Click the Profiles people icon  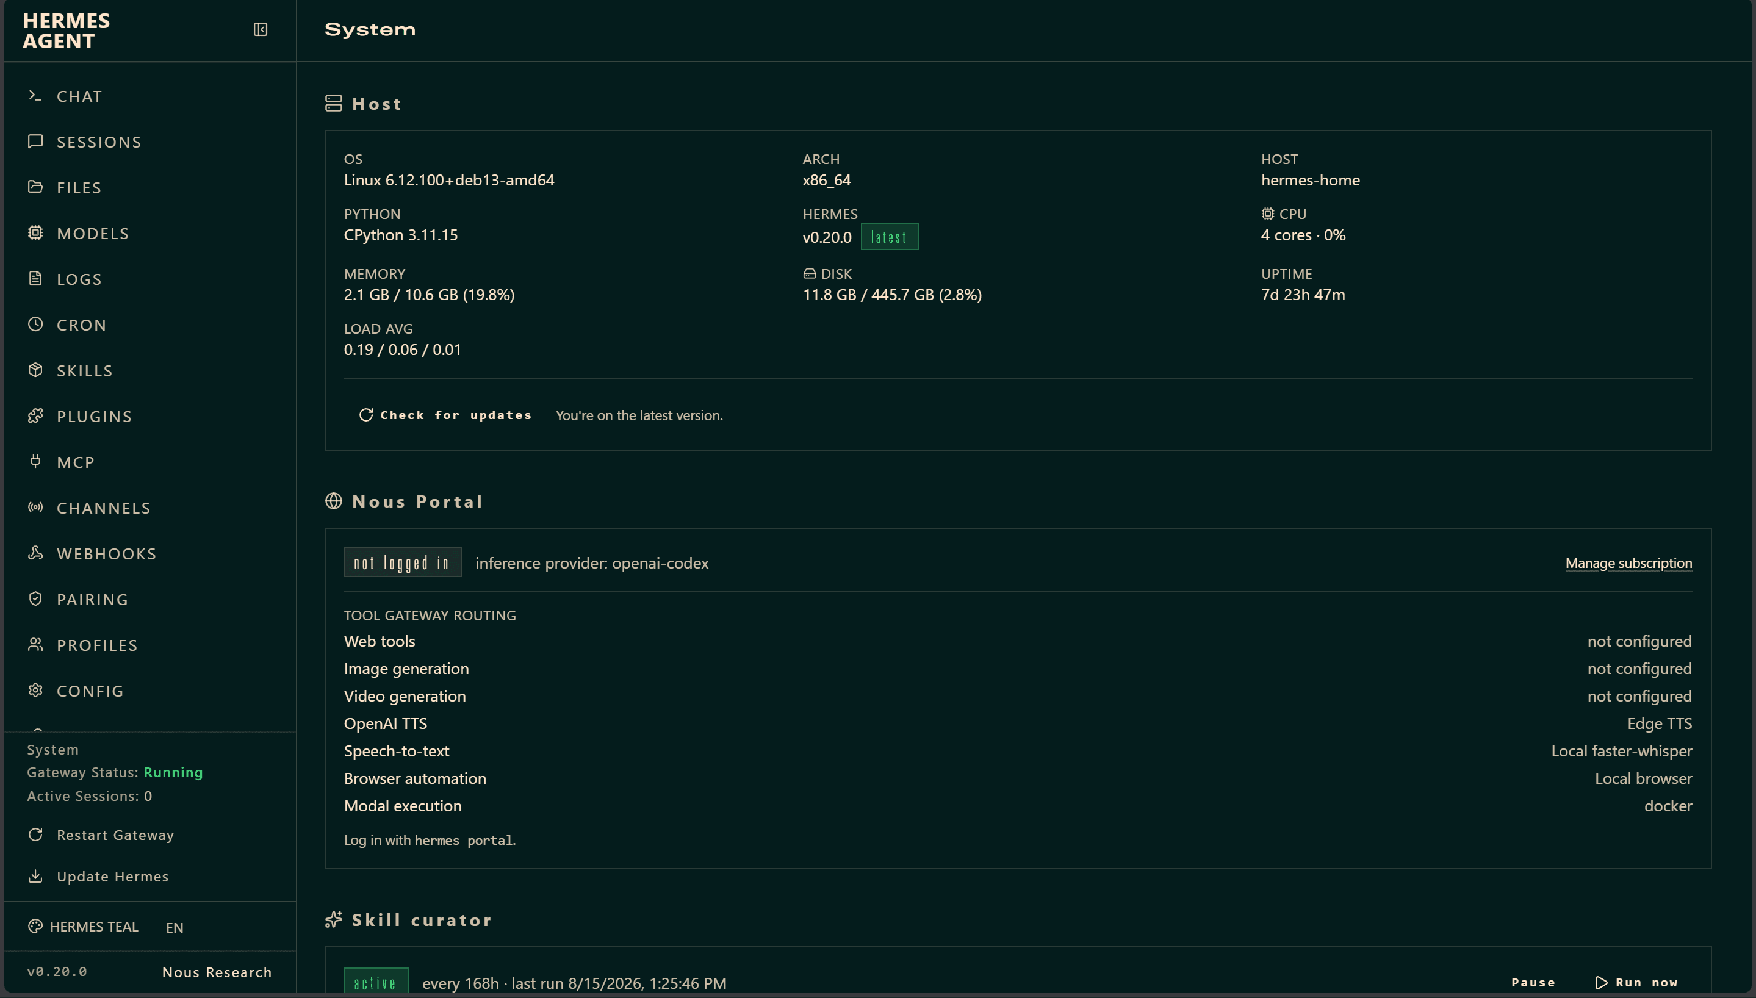click(35, 644)
